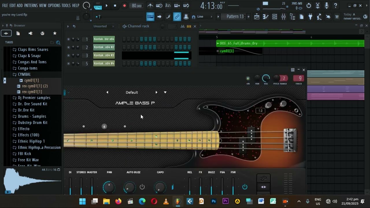The image size is (370, 208).
Task: Open the TOOLS menu
Action: click(x=66, y=5)
